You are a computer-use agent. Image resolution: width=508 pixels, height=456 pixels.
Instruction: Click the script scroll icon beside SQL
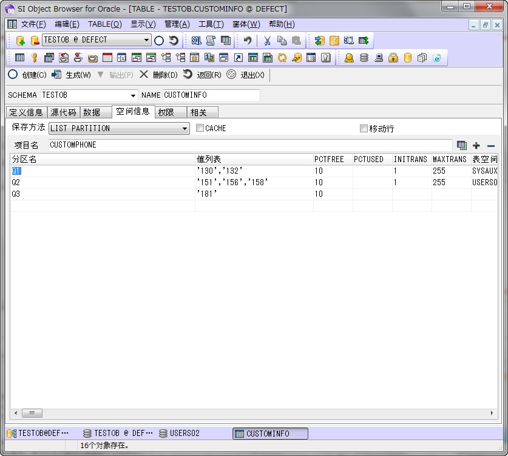click(x=211, y=41)
